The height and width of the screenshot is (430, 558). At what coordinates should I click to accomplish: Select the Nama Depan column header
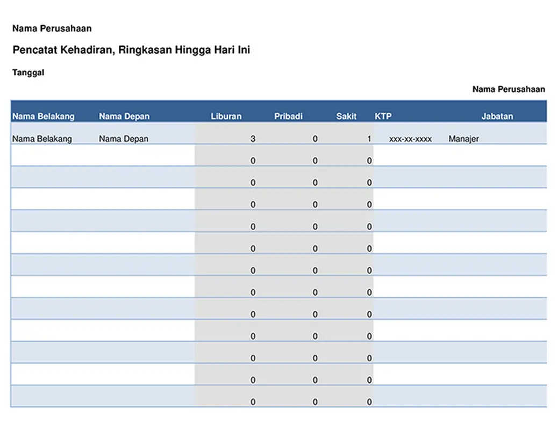coord(124,116)
